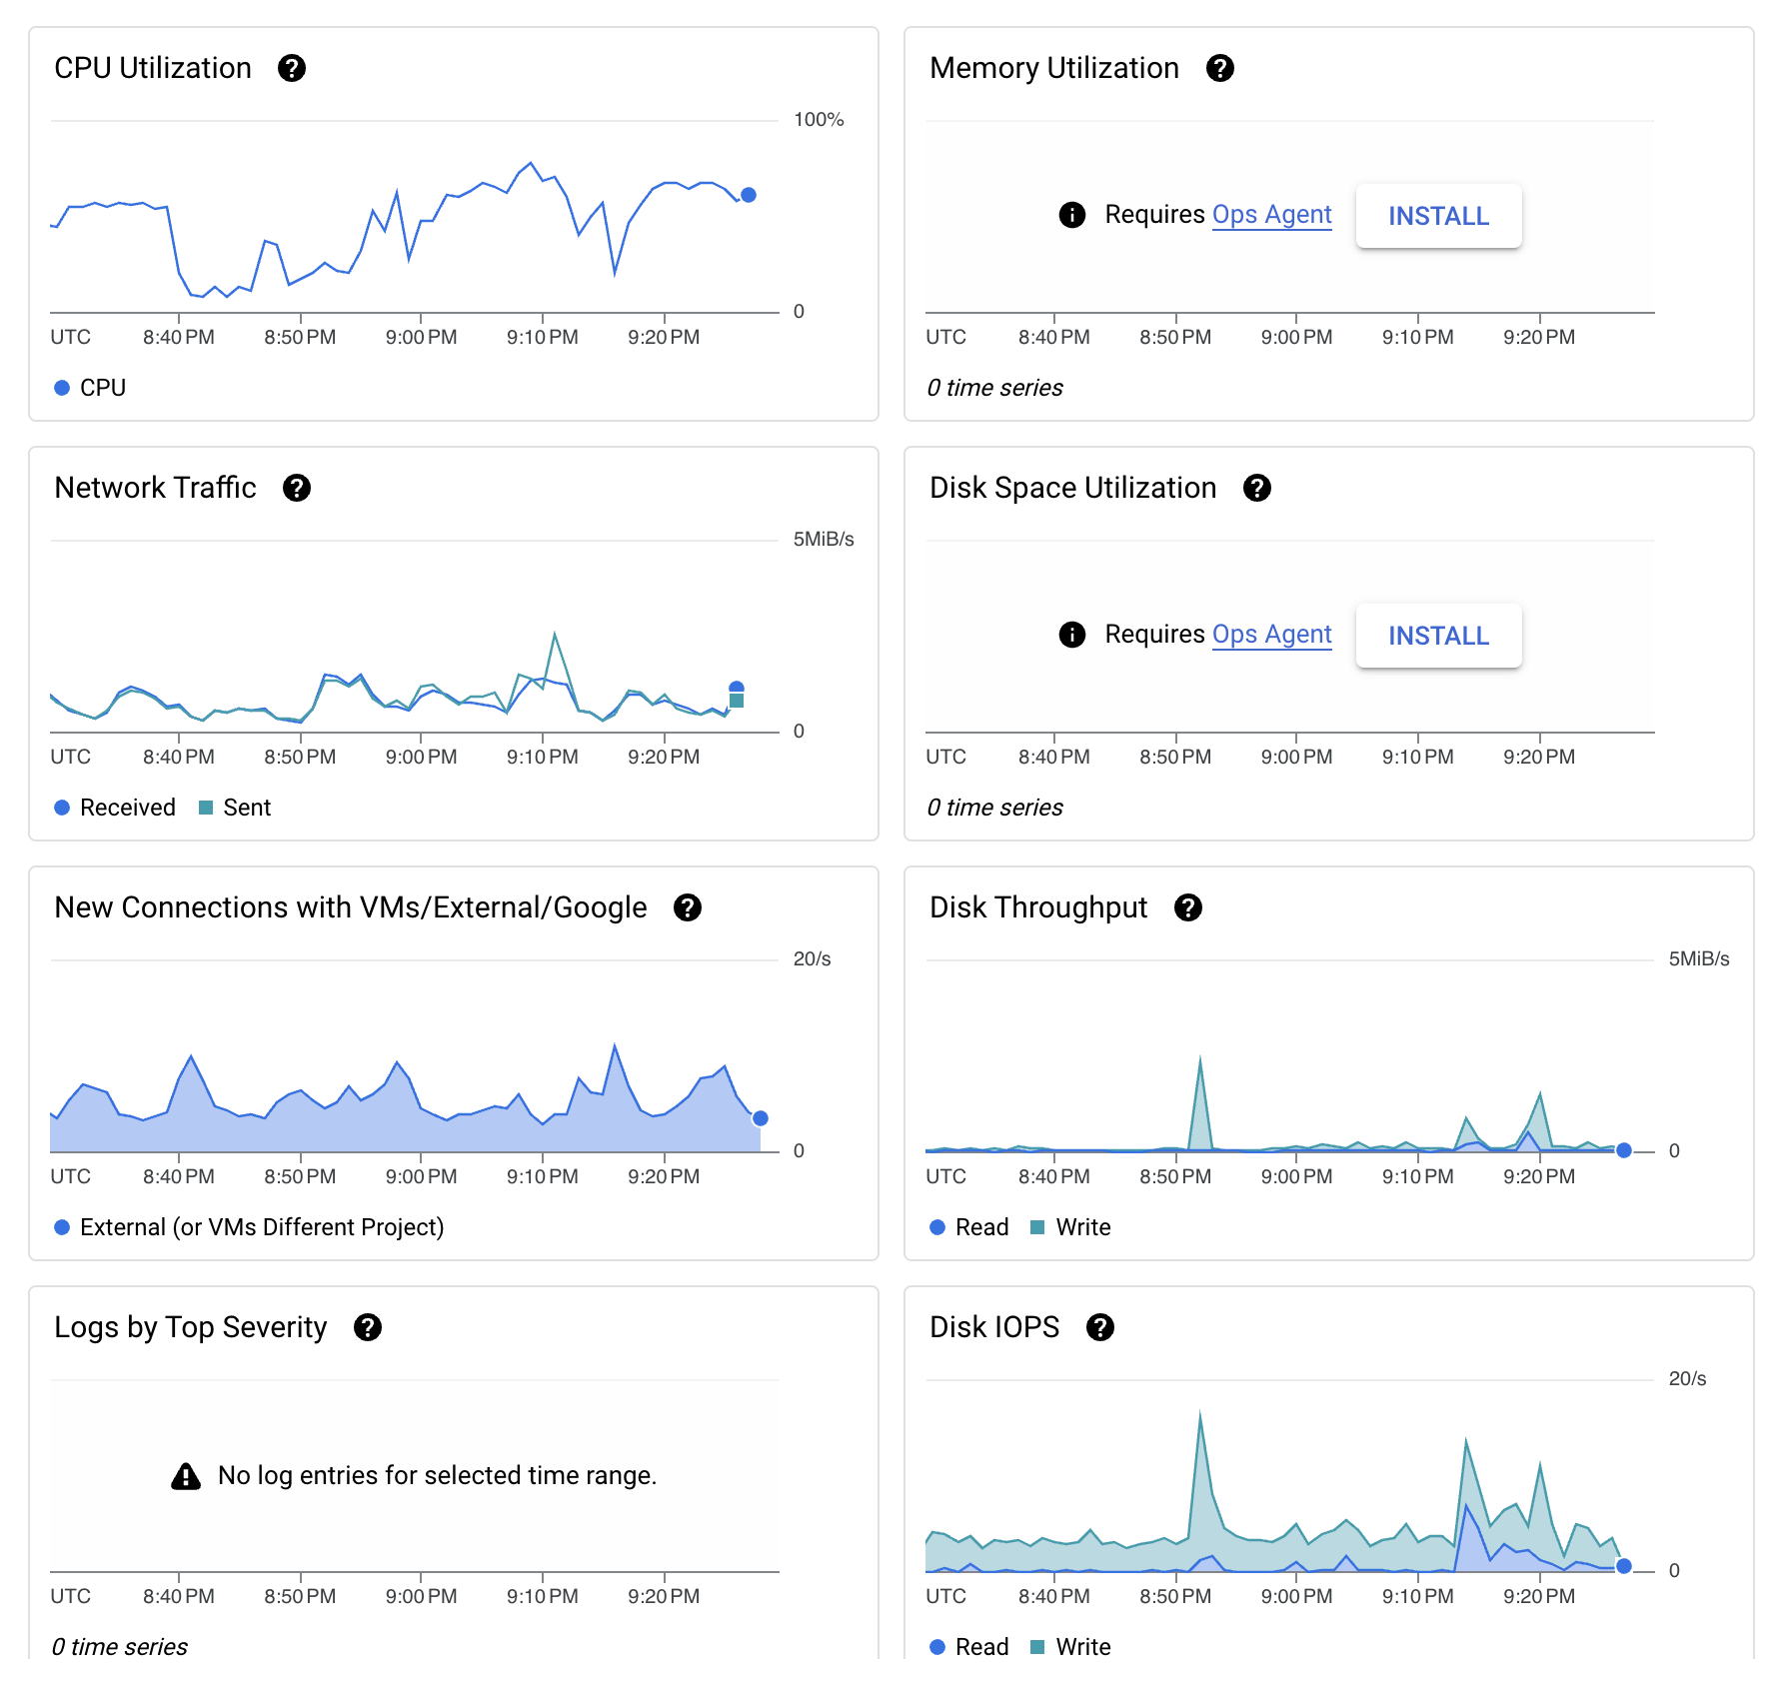
Task: Install Ops Agent for Memory Utilization
Action: click(1438, 216)
